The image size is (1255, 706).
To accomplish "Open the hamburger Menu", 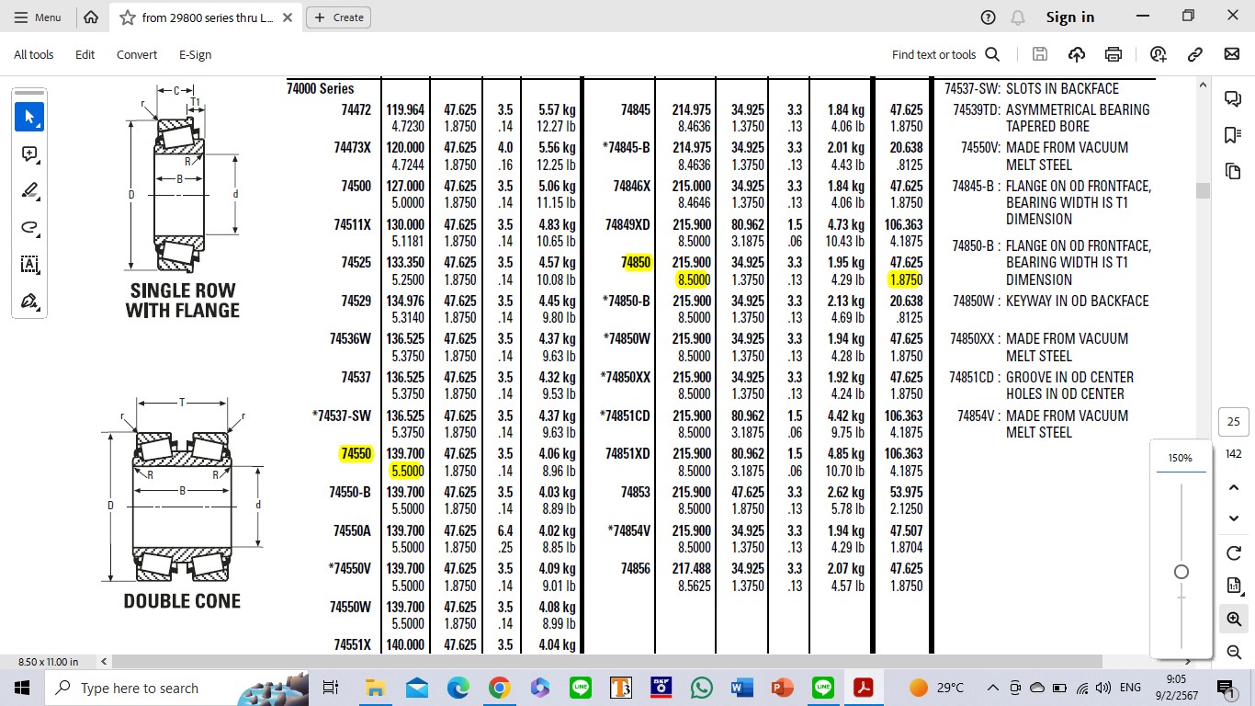I will 38,17.
